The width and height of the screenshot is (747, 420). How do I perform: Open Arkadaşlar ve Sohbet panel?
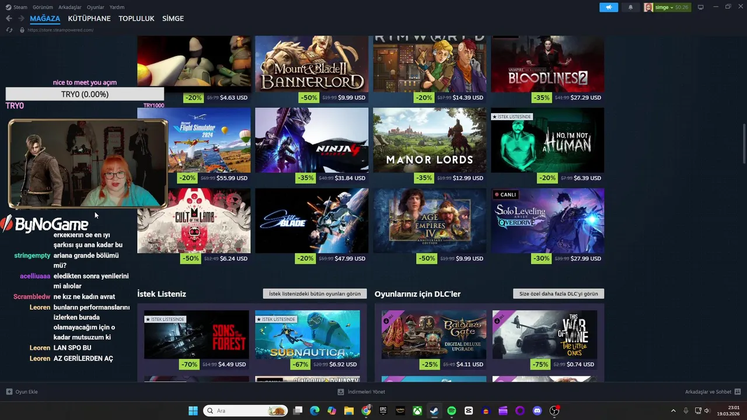point(708,391)
